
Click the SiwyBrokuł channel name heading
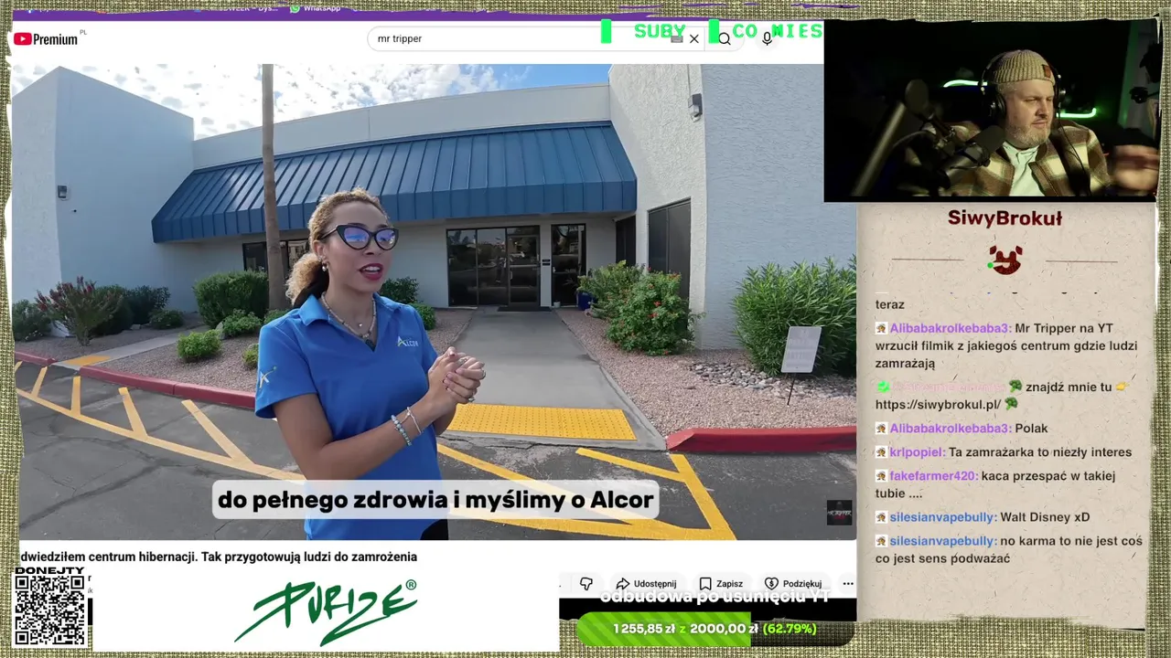pyautogui.click(x=1004, y=218)
